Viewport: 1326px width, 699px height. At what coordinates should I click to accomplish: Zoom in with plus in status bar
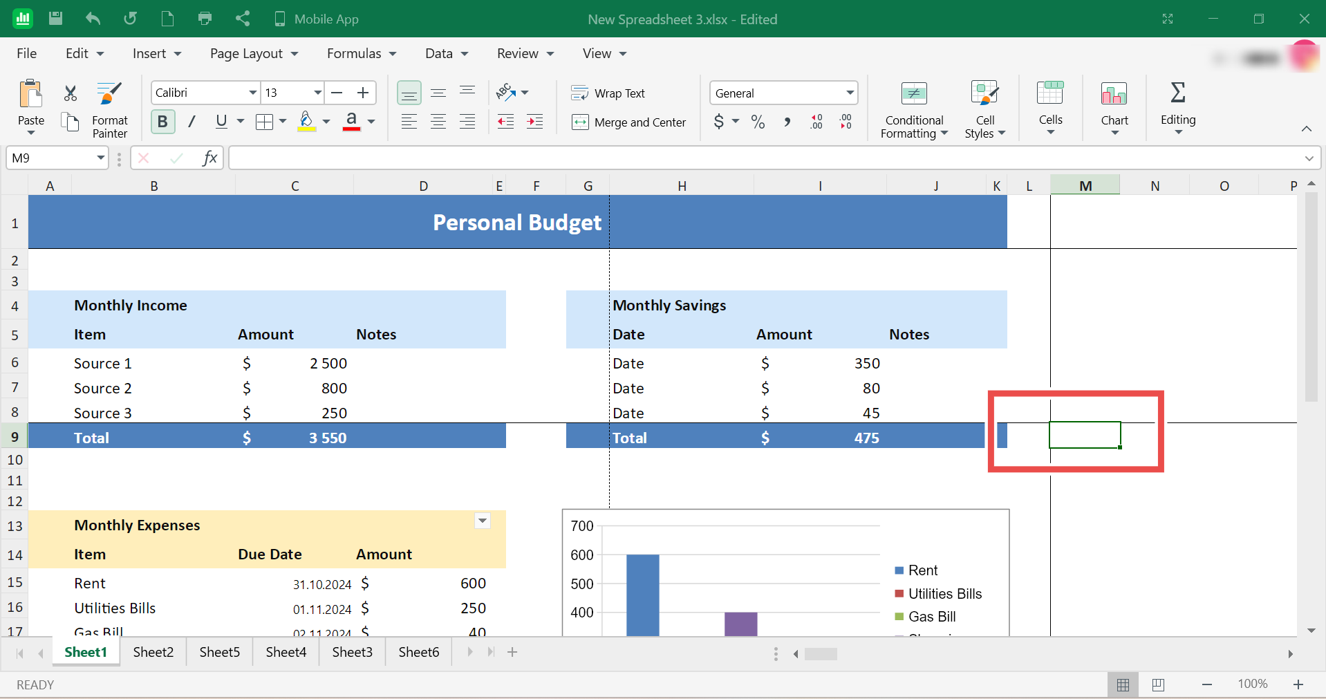1298,684
